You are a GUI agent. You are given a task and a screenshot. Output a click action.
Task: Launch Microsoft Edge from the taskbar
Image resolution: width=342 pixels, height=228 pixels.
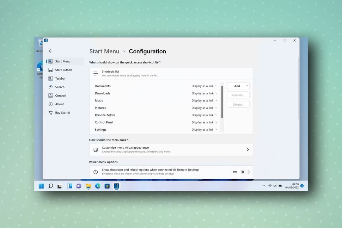point(98,186)
